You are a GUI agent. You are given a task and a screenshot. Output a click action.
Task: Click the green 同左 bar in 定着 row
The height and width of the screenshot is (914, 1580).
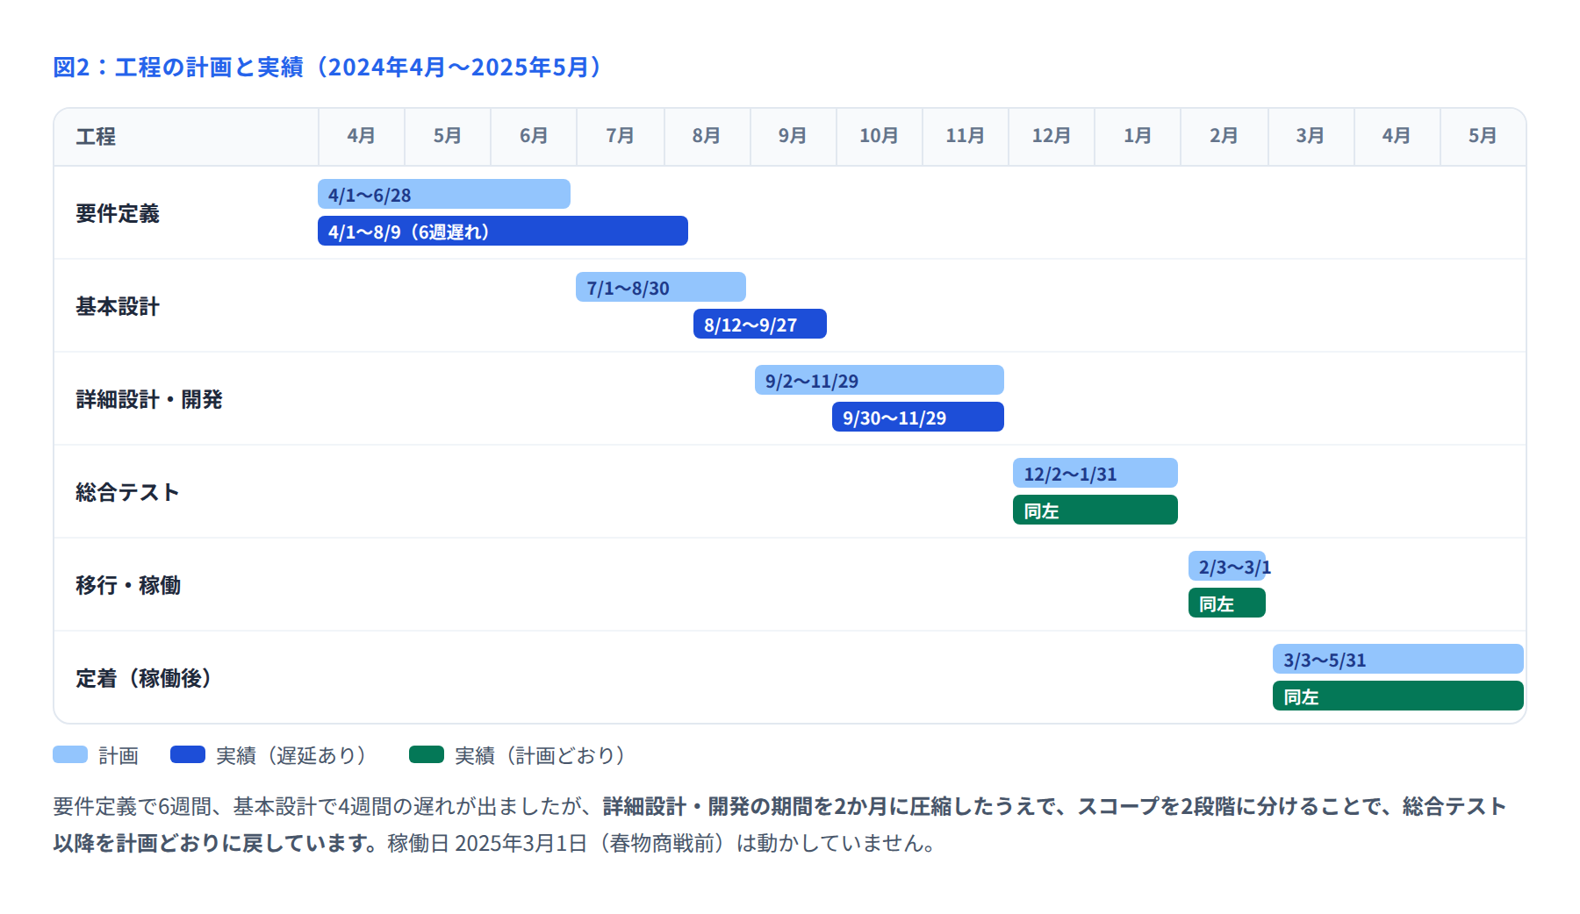pyautogui.click(x=1398, y=696)
